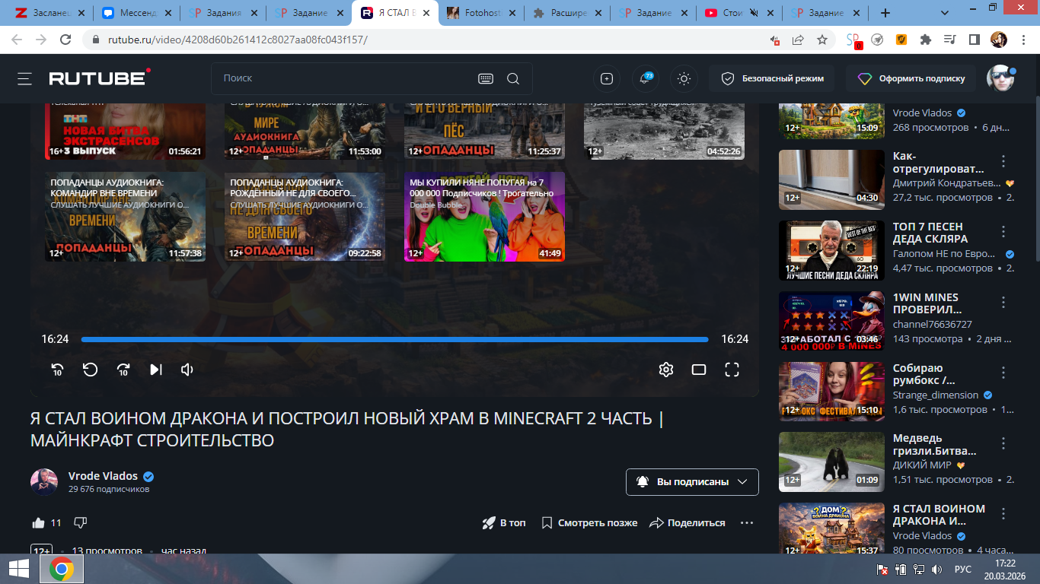Click the Chrome icon in the taskbar
The height and width of the screenshot is (584, 1040).
[62, 569]
